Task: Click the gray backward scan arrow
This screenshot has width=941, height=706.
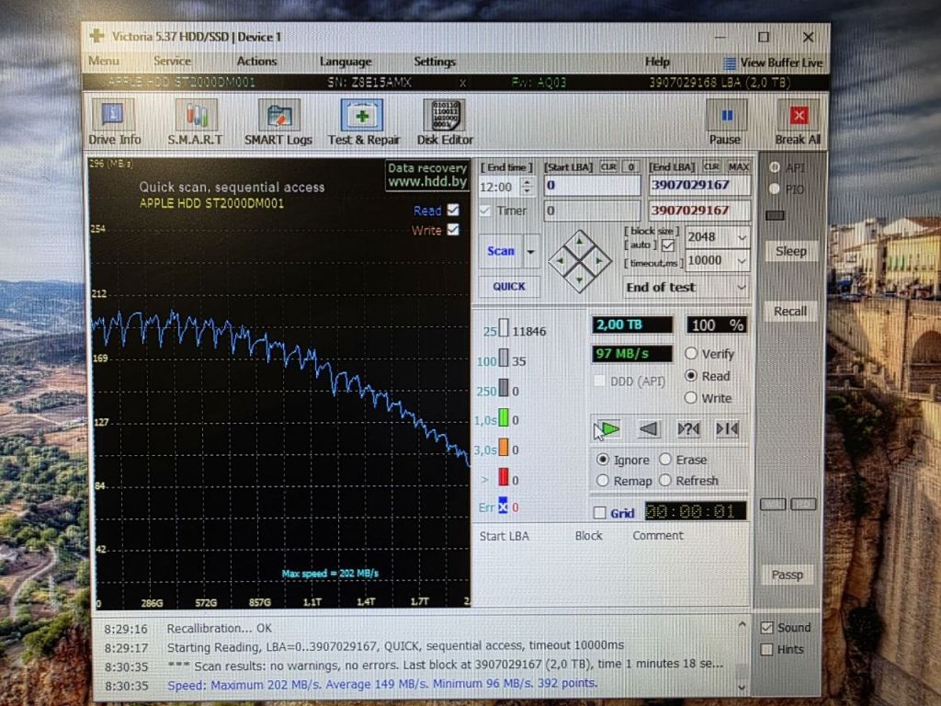Action: click(649, 428)
